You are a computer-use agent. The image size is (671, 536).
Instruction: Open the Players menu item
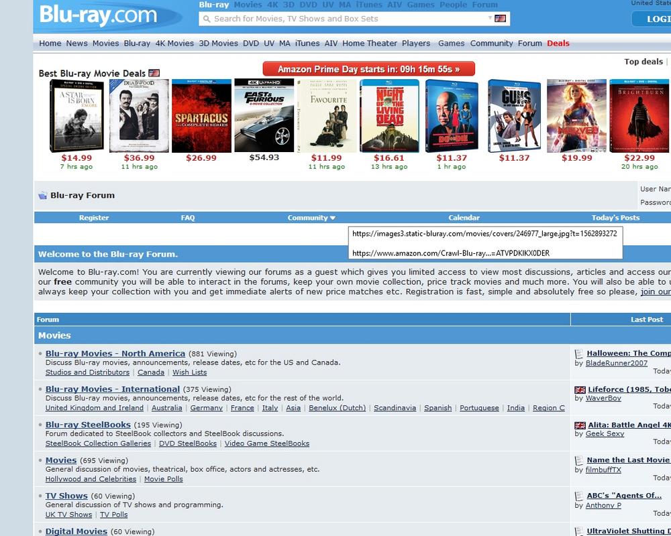click(416, 43)
